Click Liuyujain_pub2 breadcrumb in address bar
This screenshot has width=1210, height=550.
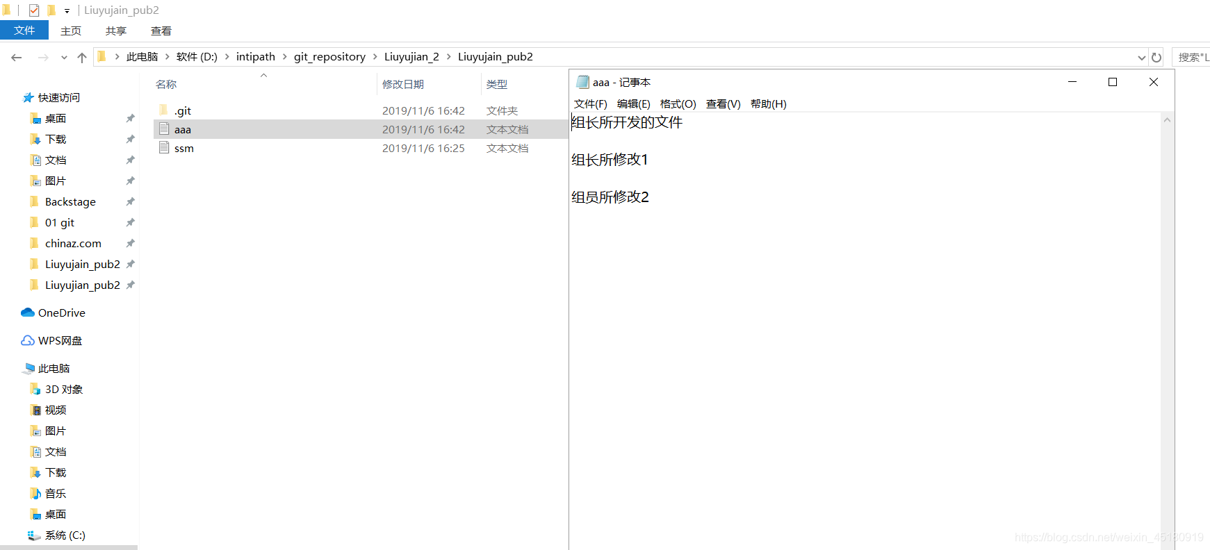496,57
